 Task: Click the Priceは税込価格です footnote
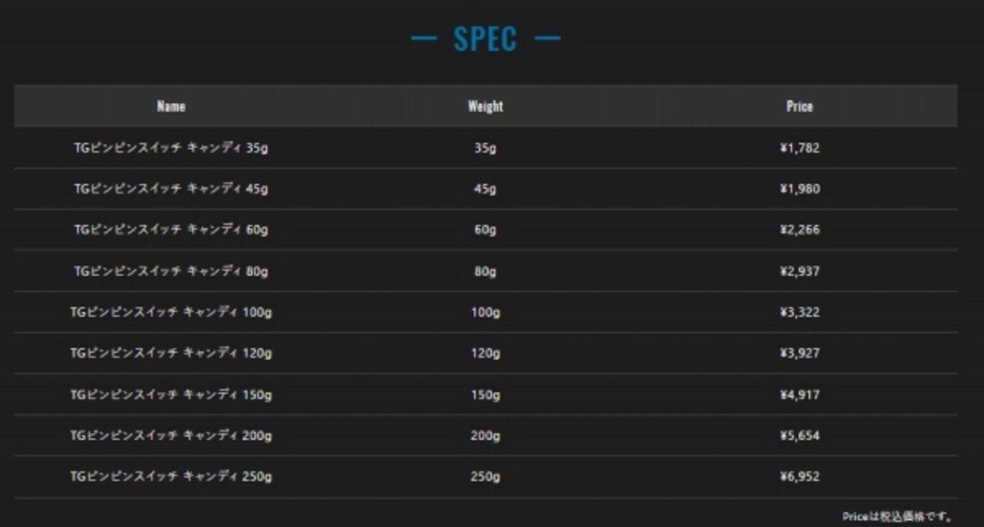point(897,516)
